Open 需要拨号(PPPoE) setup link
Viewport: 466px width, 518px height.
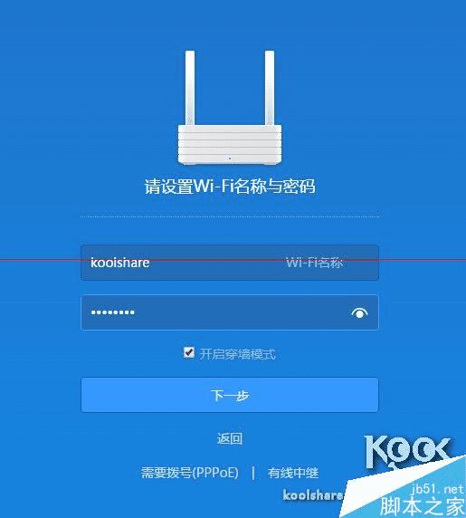(190, 473)
